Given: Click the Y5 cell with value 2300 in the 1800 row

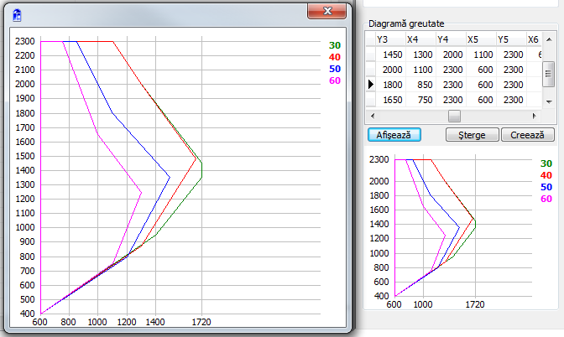Looking at the screenshot, I should coord(511,85).
